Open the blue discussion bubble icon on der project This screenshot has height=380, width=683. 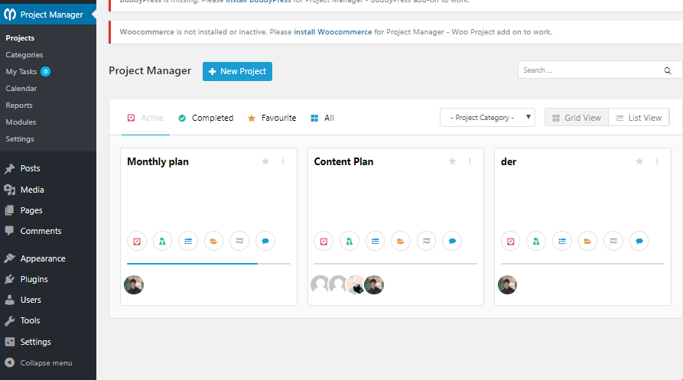[639, 241]
